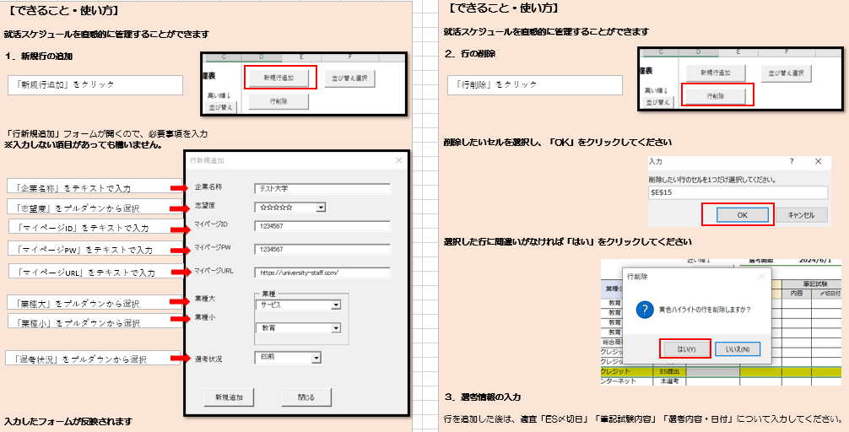
Task: Select 「マイページURL」をテキストで入力 text box
Action: [x=96, y=271]
